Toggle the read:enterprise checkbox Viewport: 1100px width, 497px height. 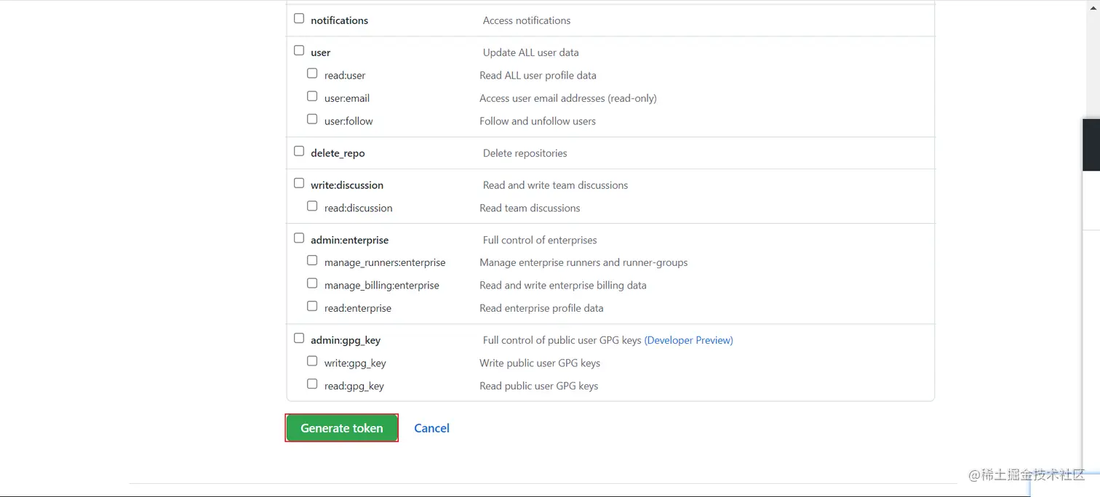click(x=312, y=307)
